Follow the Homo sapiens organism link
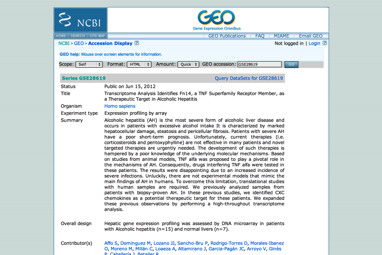The image size is (382, 255). [120, 106]
